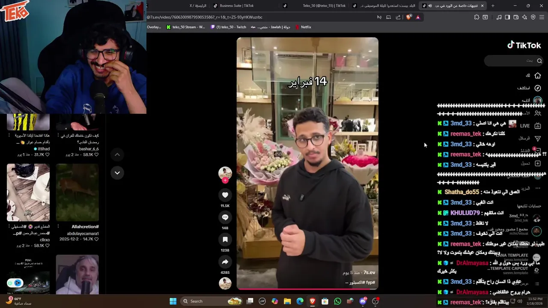The image size is (548, 308).
Task: Open browser extensions puzzle icon
Action: (x=477, y=17)
